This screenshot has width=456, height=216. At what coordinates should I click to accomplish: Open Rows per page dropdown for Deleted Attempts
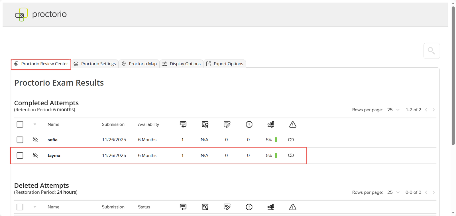393,192
